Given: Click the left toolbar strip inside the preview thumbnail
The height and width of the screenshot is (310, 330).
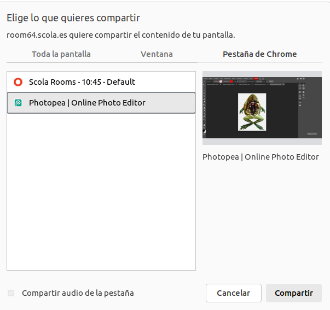Looking at the screenshot, I should (205, 107).
